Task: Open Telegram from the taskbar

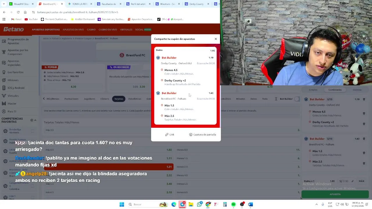Action: tap(182, 204)
